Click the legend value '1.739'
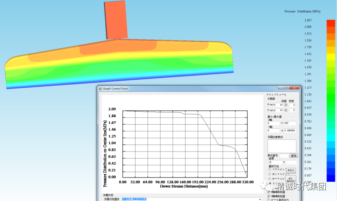 (x=308, y=47)
